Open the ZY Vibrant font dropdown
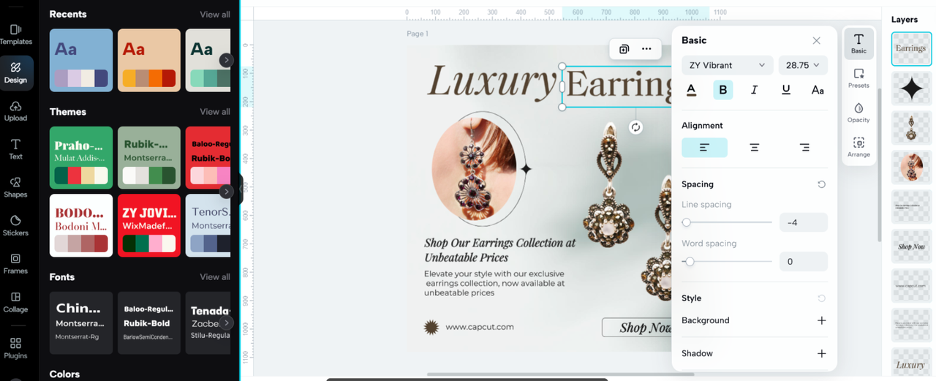 tap(727, 65)
